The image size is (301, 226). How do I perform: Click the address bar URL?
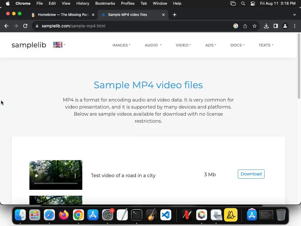73,26
